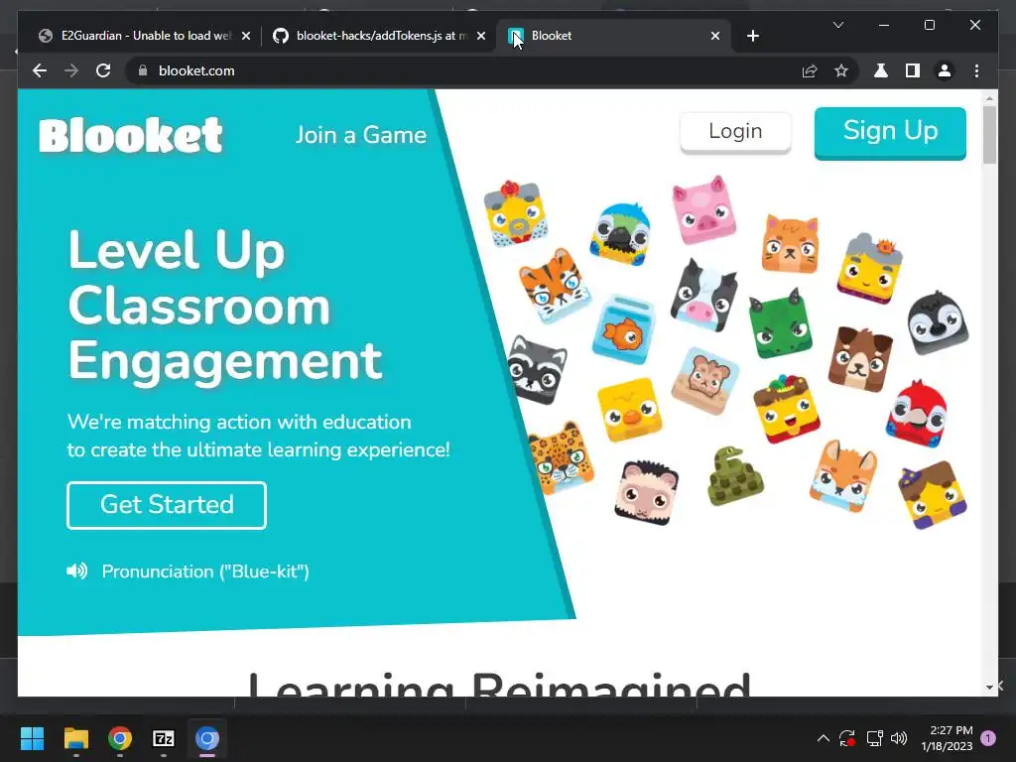Viewport: 1016px width, 762px height.
Task: Click the Sign Up button
Action: 890,132
